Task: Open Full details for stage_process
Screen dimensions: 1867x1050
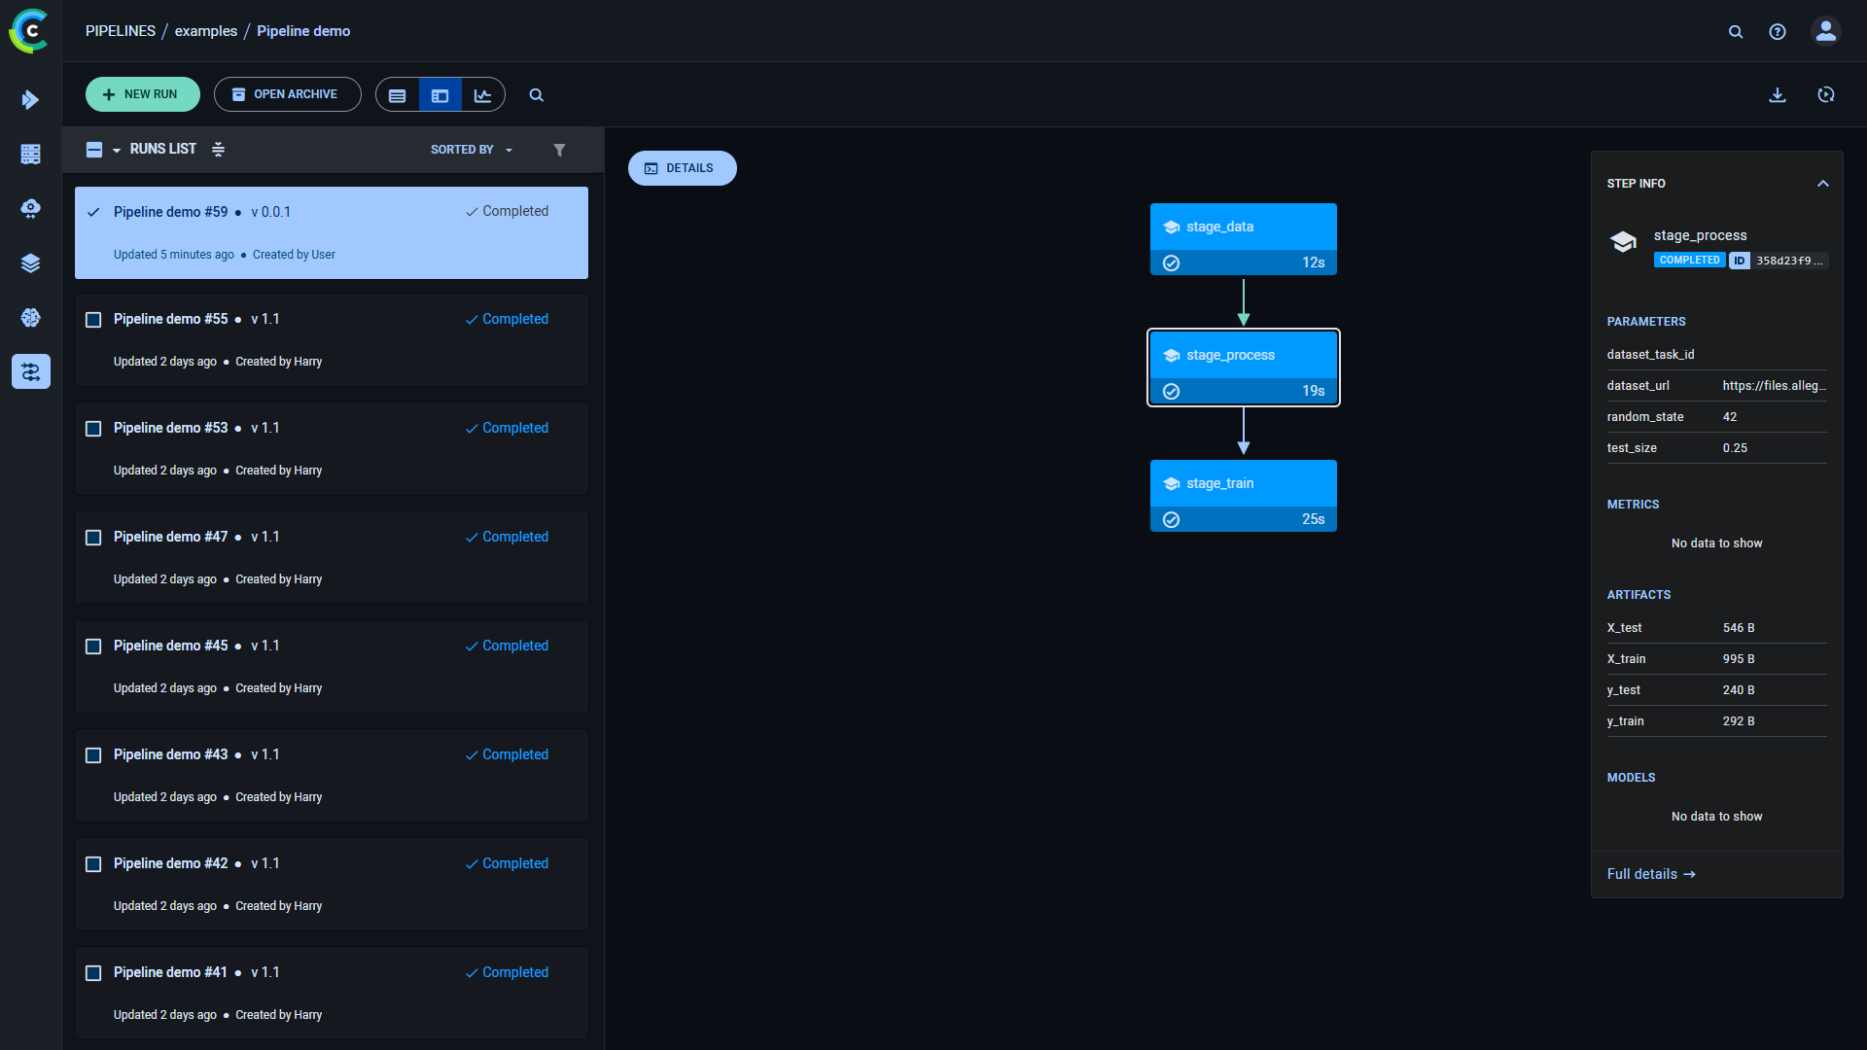Action: point(1650,873)
